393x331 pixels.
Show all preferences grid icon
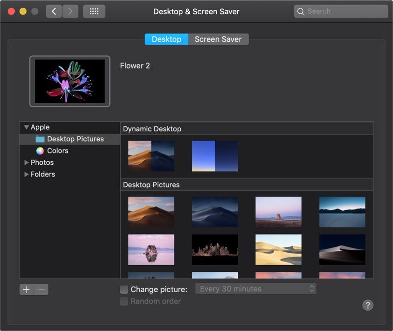[94, 11]
